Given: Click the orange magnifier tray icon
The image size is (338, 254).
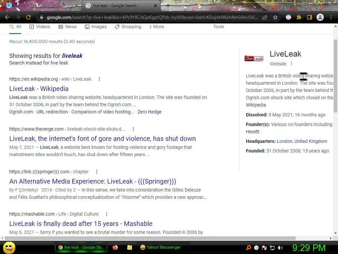Looking at the screenshot, I should click(249, 248).
